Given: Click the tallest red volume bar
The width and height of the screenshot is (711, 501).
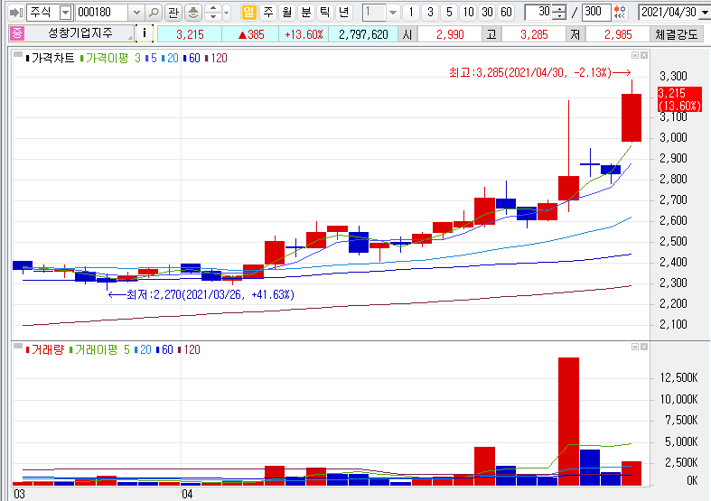Looking at the screenshot, I should tap(568, 422).
